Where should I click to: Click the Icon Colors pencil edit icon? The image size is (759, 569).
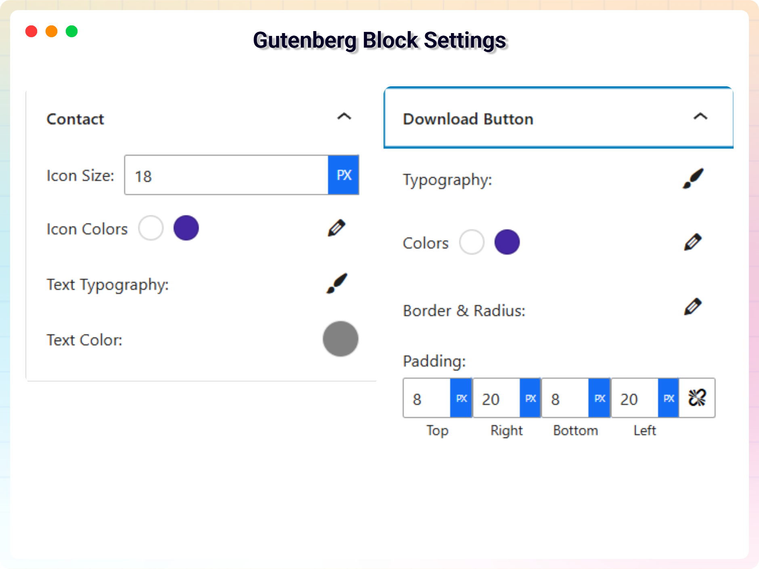336,228
